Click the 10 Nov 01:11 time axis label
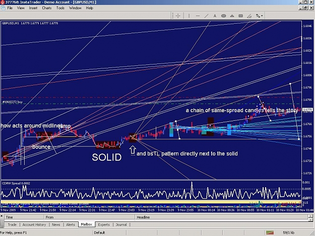 [265, 210]
